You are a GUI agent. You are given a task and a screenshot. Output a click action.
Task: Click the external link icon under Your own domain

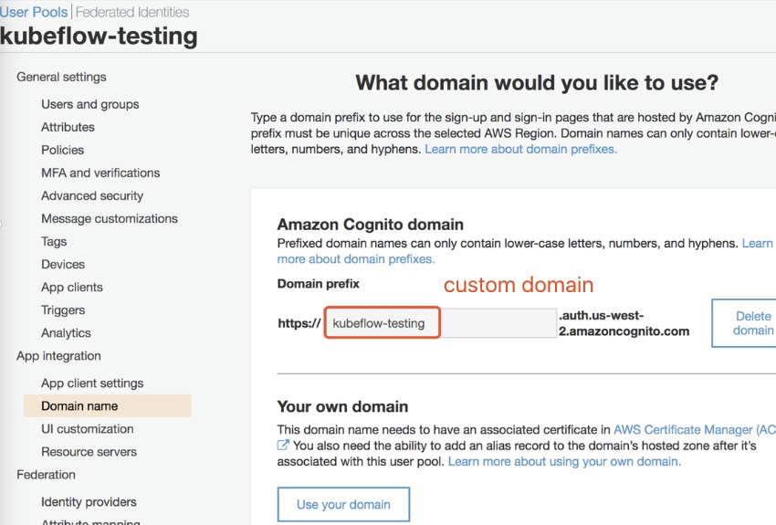point(283,446)
